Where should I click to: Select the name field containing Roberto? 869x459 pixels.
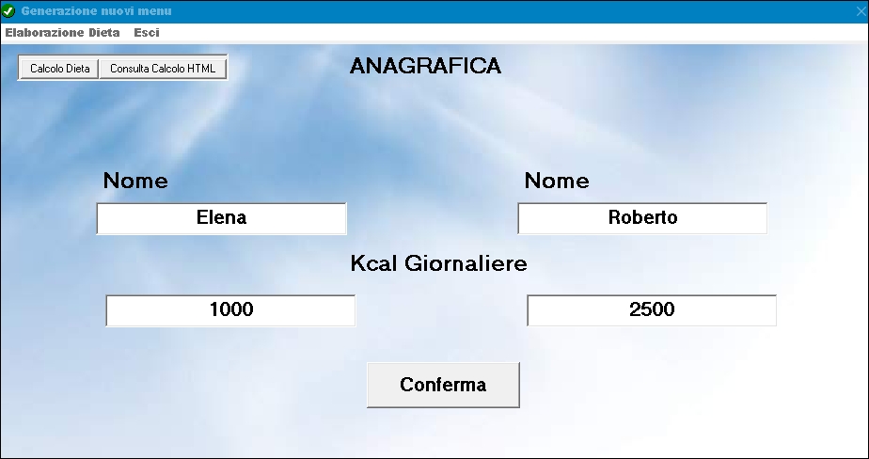click(x=642, y=218)
